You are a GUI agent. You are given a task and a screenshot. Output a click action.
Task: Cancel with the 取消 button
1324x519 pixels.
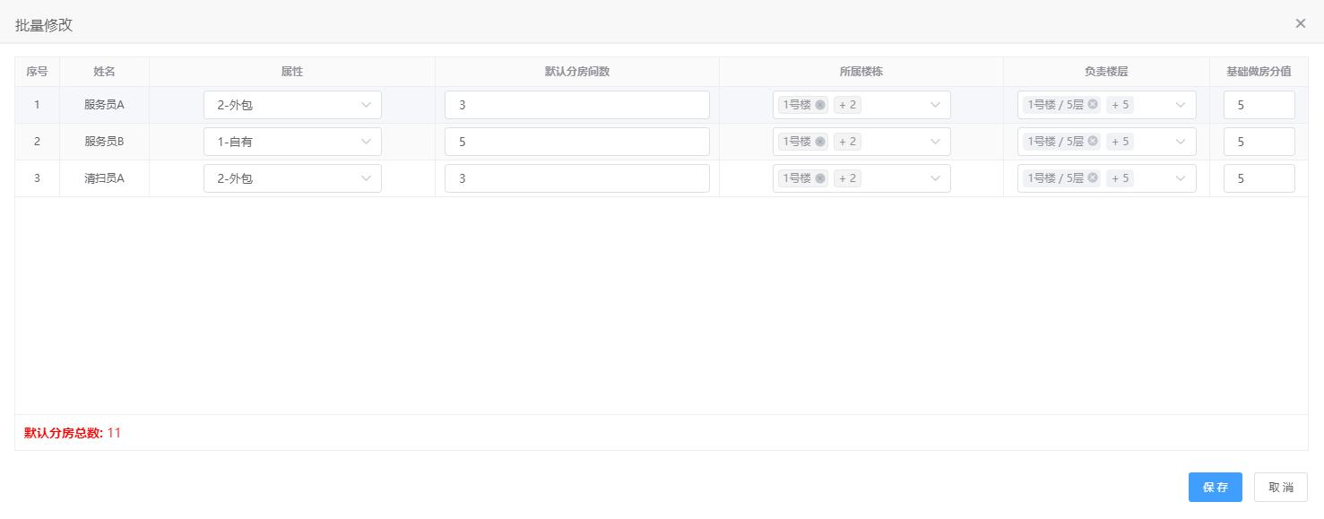(1281, 487)
